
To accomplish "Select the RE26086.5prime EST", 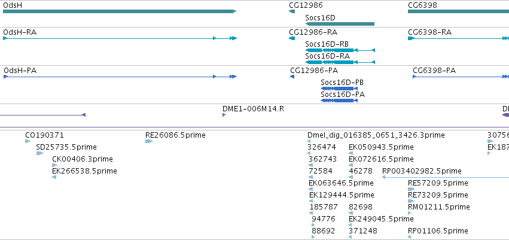I will (x=149, y=141).
